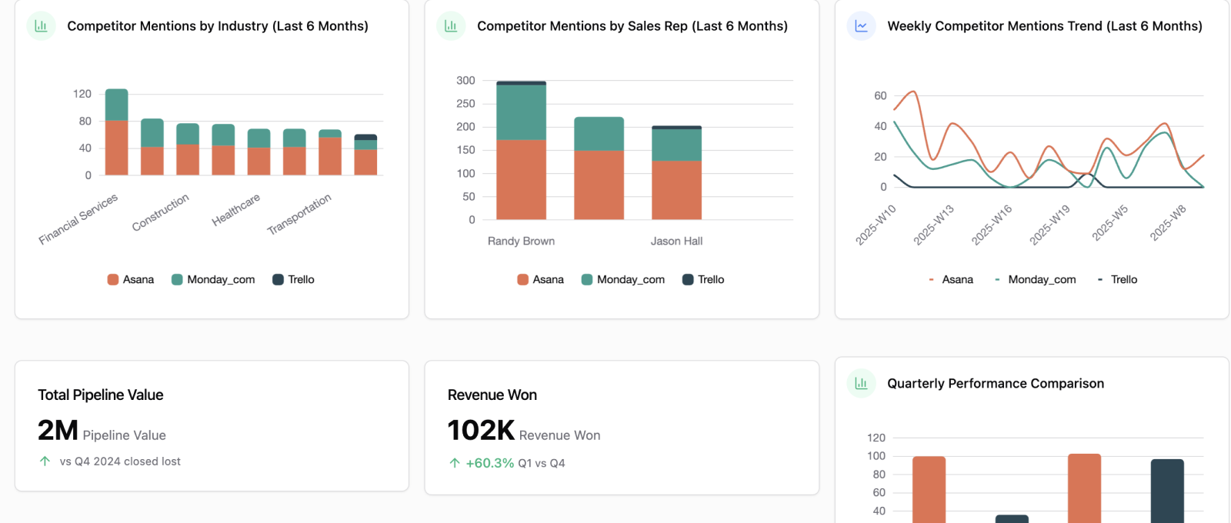Click the 2025-W8 week label
The image size is (1231, 523).
[1168, 223]
